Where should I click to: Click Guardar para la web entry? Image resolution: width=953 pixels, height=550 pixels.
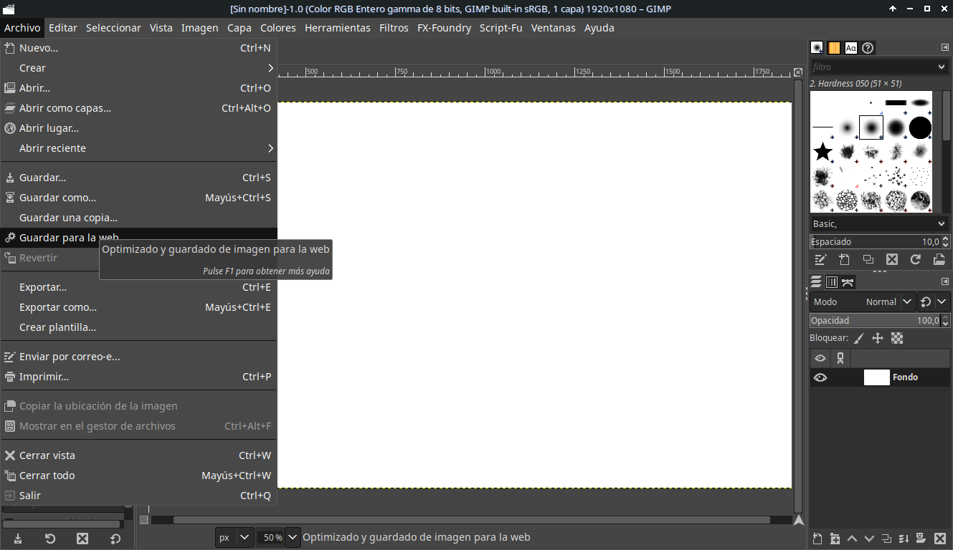tap(68, 238)
